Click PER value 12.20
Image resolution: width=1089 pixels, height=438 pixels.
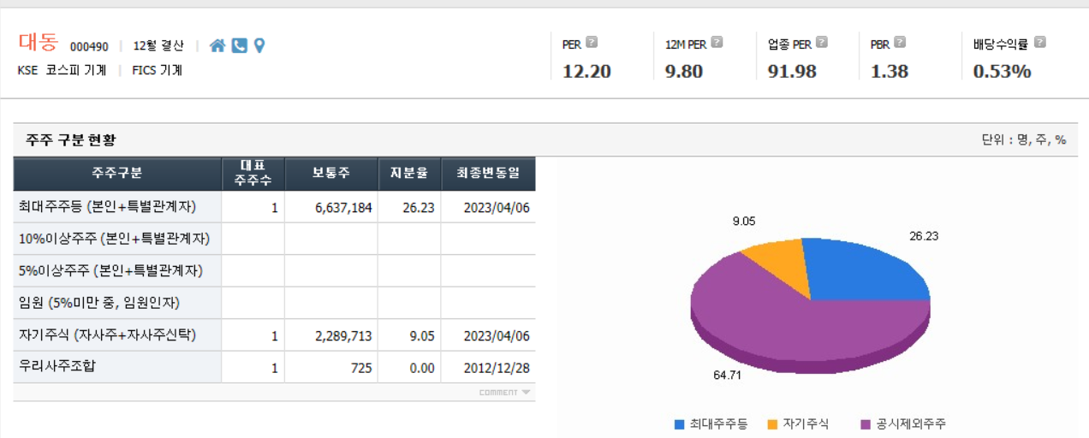[x=586, y=71]
